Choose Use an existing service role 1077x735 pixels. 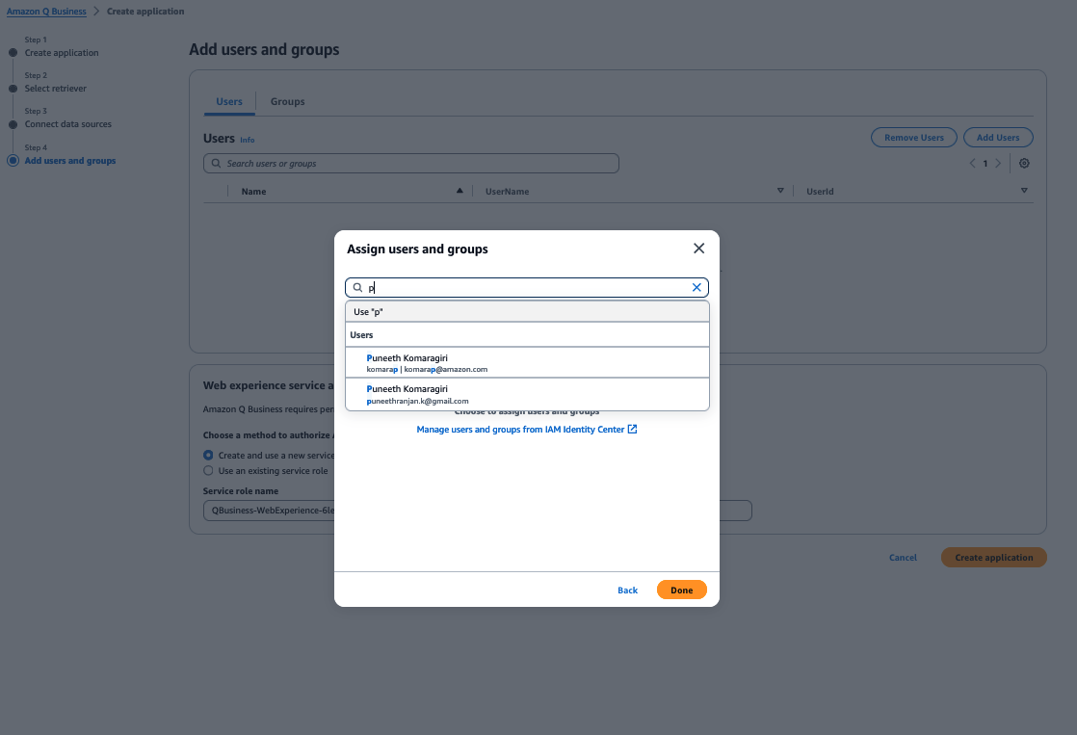coord(208,470)
